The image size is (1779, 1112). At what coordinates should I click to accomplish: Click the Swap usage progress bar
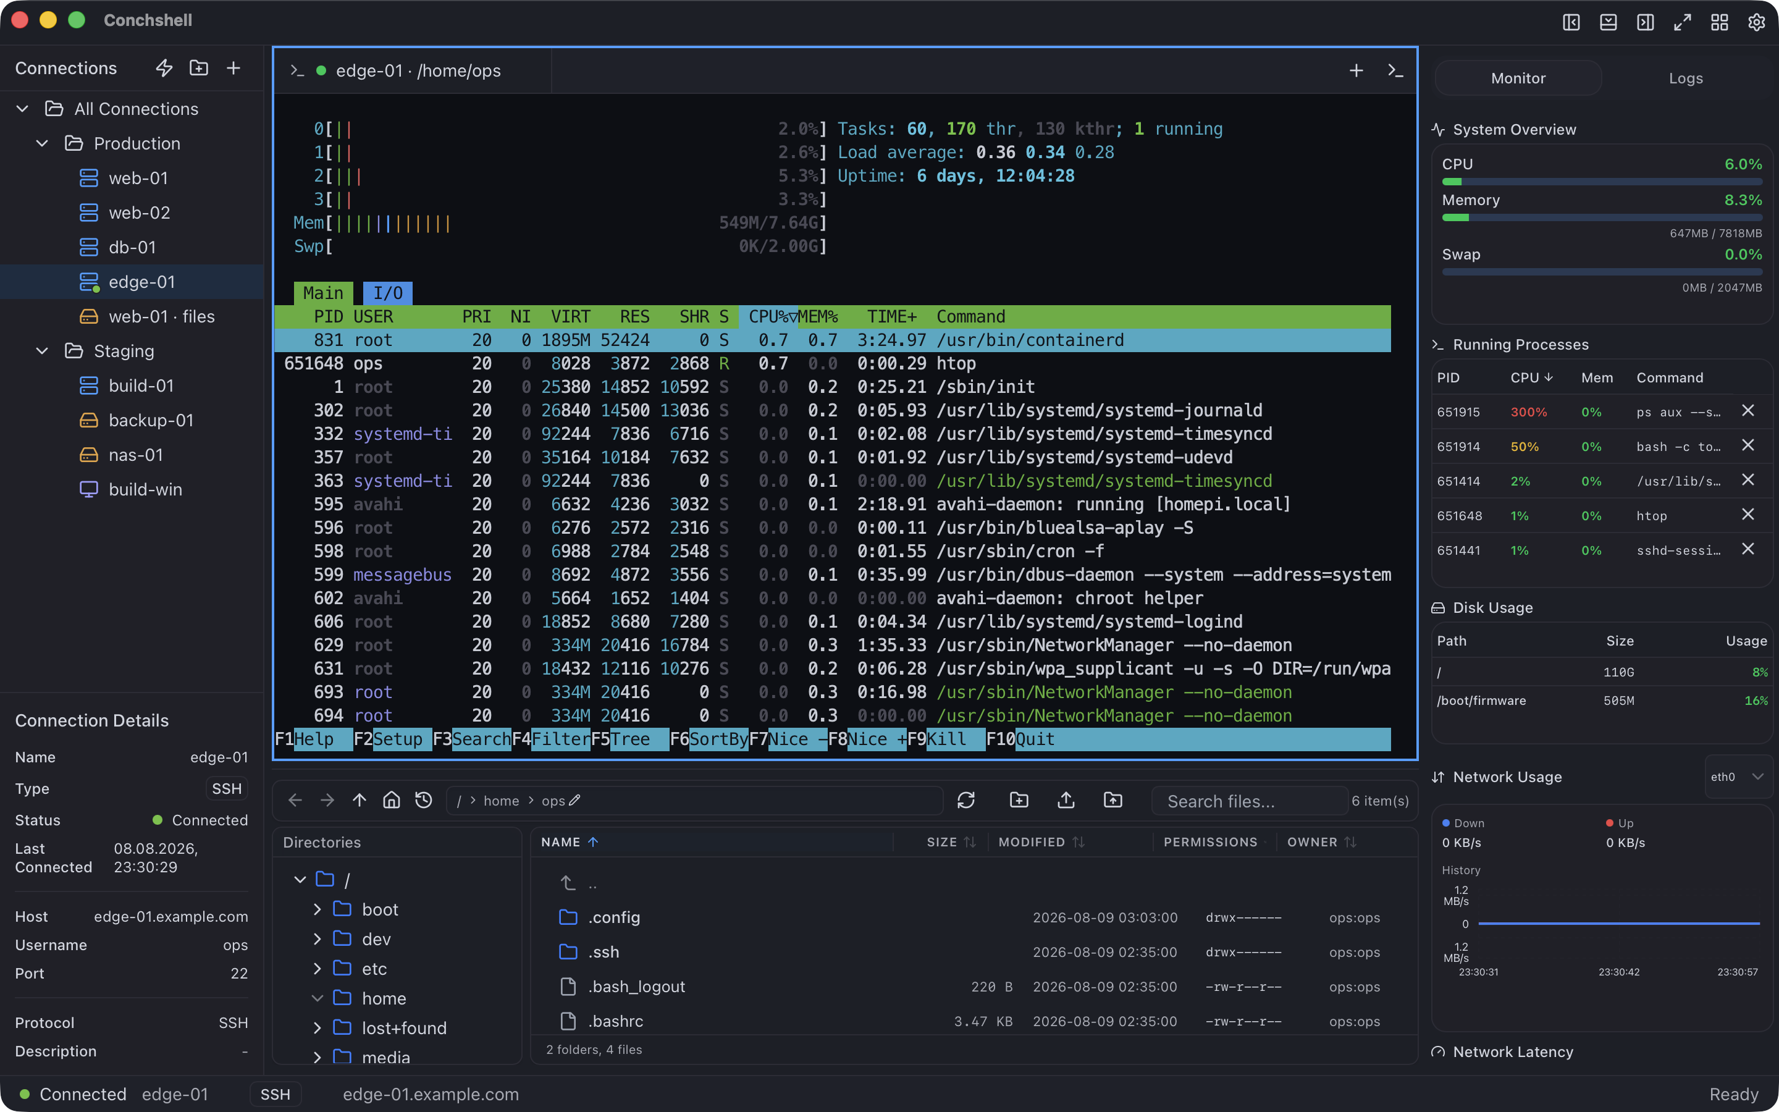[1602, 272]
